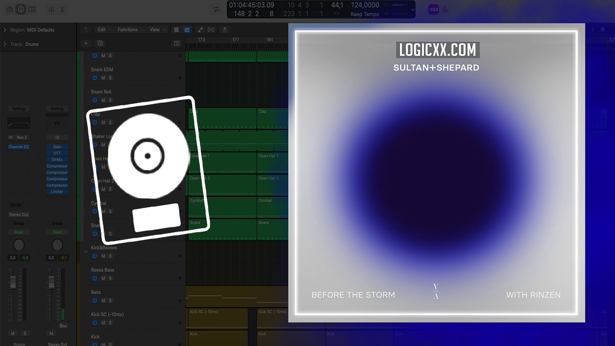Duplicate track icon button
The image size is (615, 346).
point(100,43)
